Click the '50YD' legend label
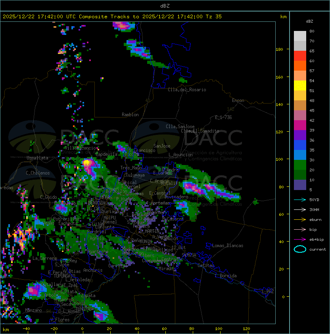This screenshot has width=330, height=334. tap(314, 200)
